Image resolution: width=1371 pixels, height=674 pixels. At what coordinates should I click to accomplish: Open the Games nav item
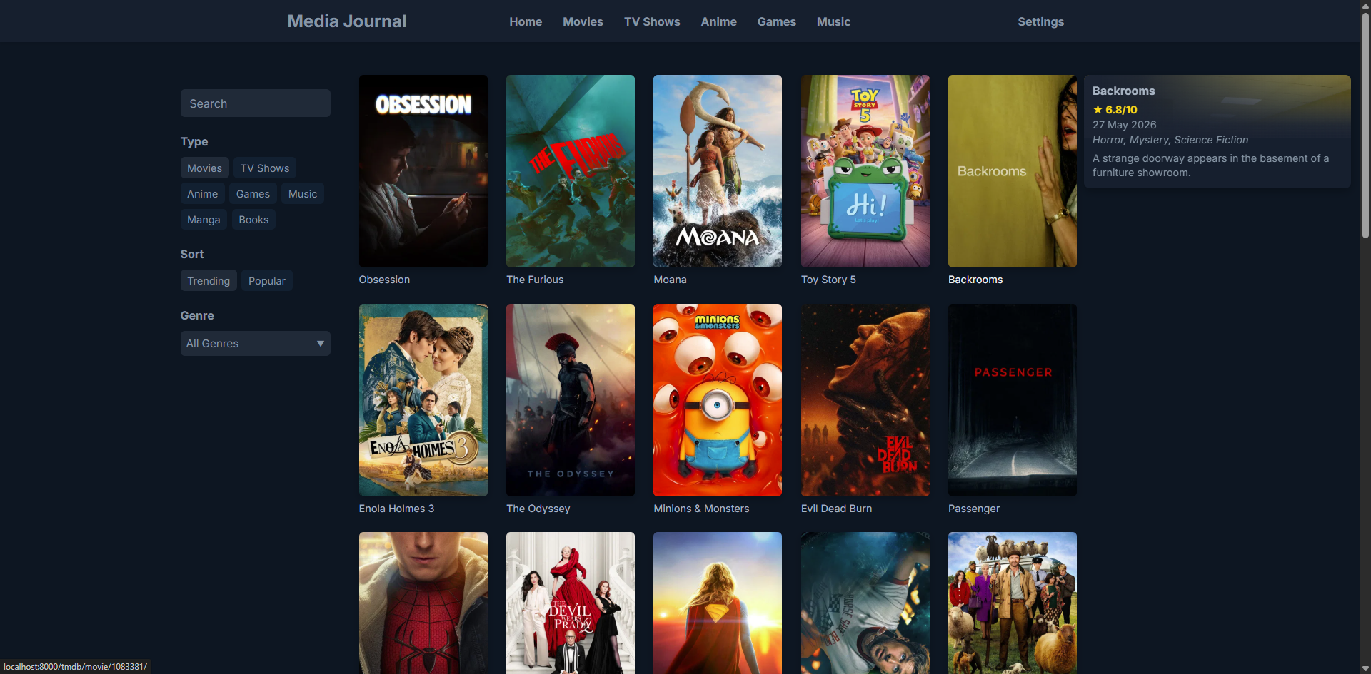point(776,22)
